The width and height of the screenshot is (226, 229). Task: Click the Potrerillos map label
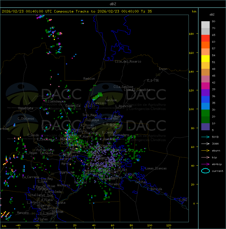tap(45, 150)
